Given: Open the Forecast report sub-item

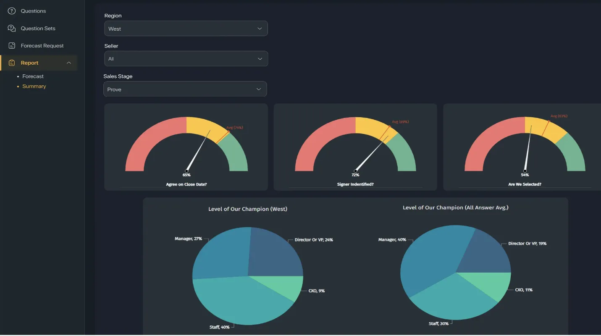Looking at the screenshot, I should point(33,76).
